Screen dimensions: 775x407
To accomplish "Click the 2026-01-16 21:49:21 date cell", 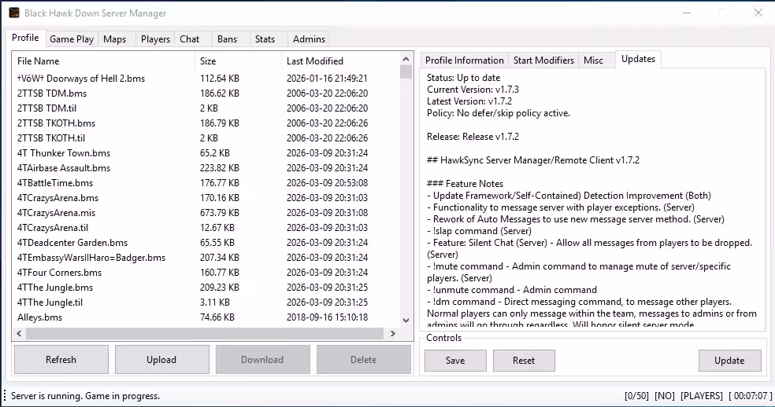I will [x=327, y=79].
